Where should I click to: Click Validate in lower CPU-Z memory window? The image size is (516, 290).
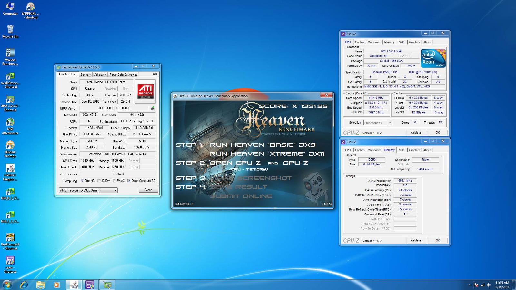416,240
